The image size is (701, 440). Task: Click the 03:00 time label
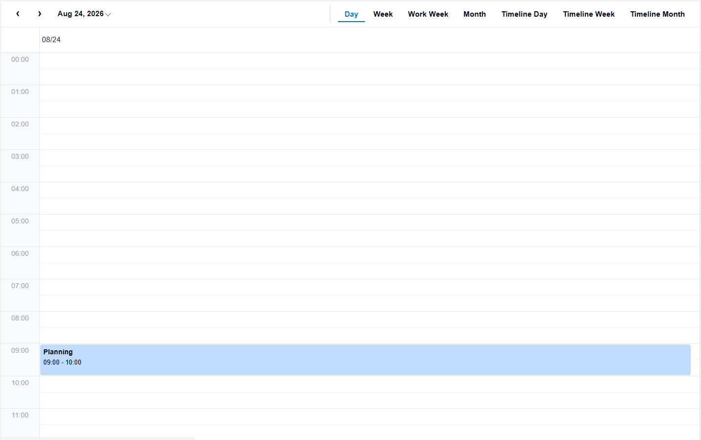click(20, 156)
